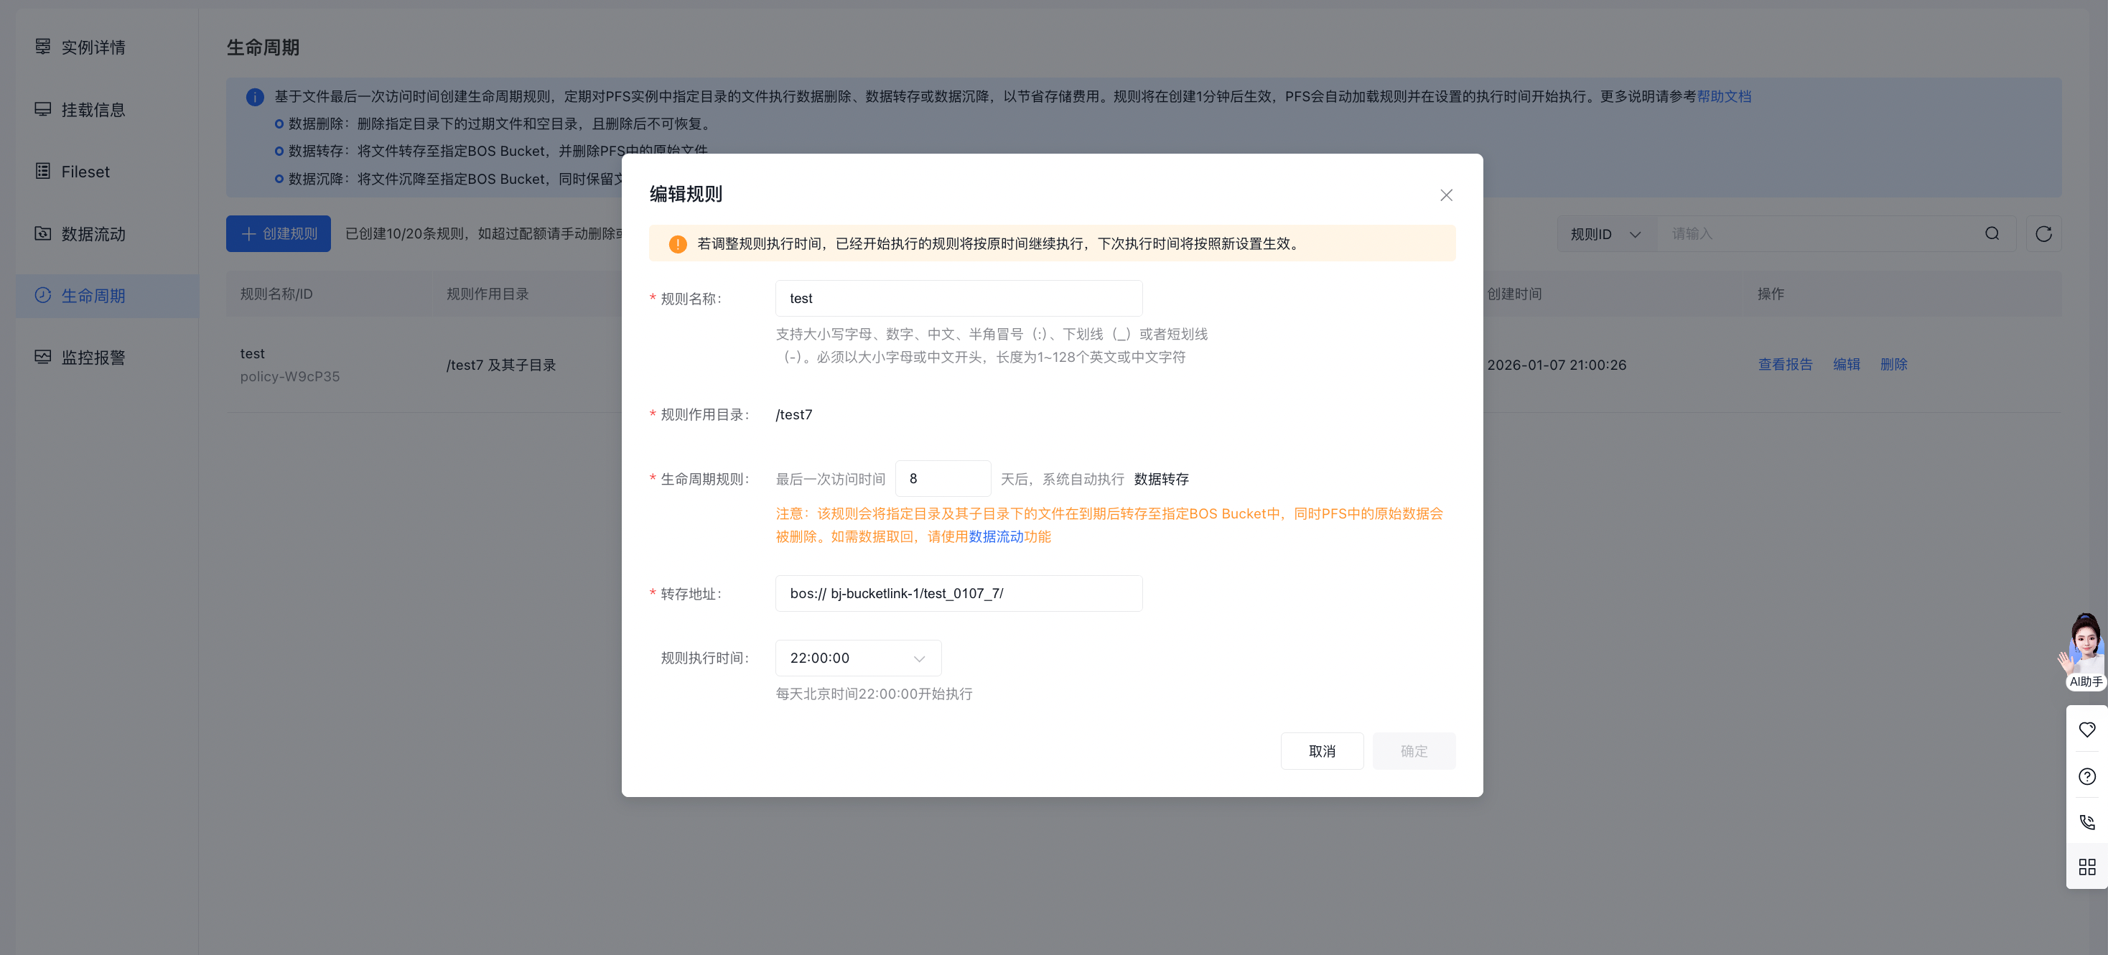
Task: Click the 数据流动 link in warning note
Action: [x=995, y=537]
